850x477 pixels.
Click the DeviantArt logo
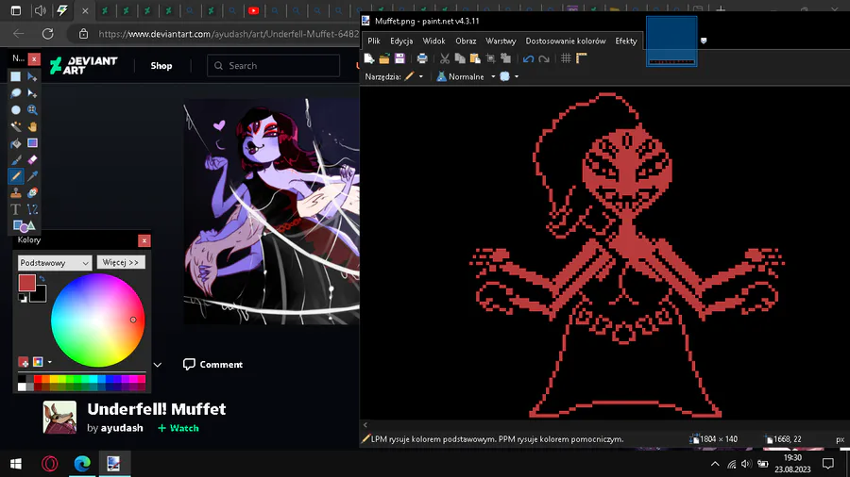tap(83, 65)
